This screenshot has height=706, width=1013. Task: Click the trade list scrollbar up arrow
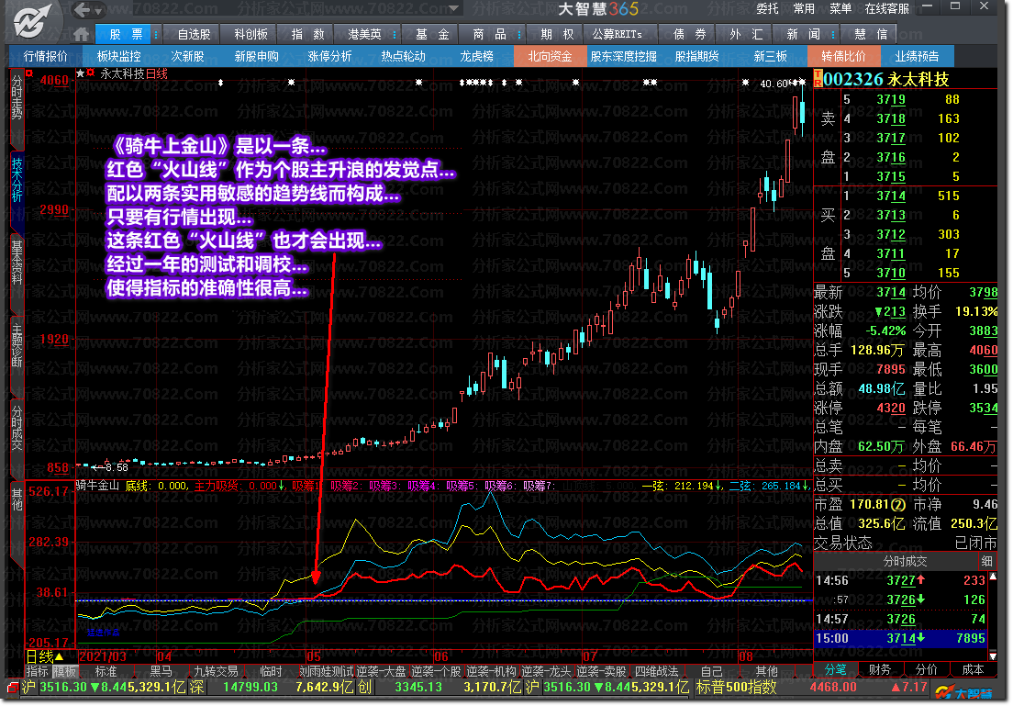coord(993,576)
